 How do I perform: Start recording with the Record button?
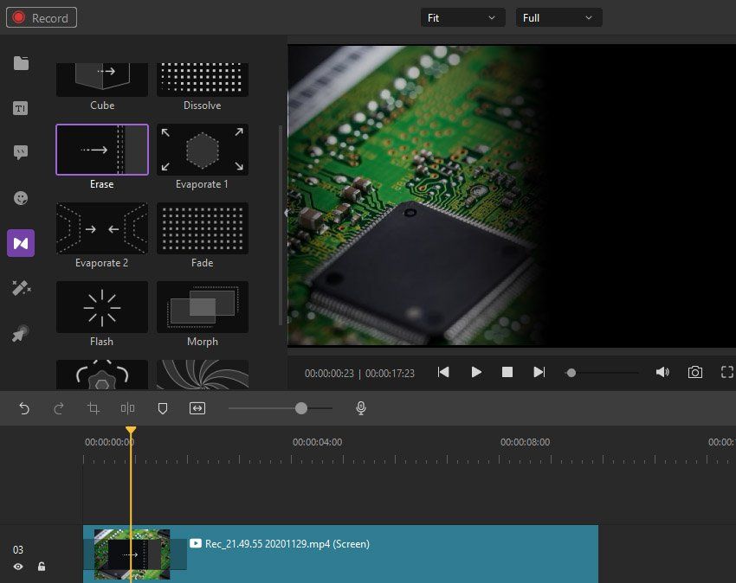42,18
